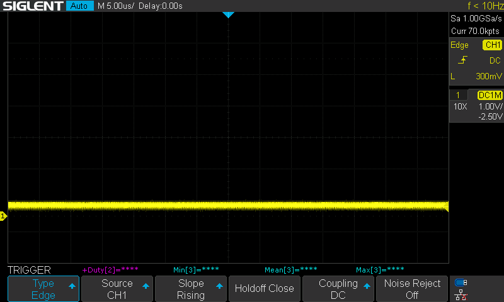The image size is (504, 302).
Task: Click the 10X probe attenuation label
Action: coord(460,106)
